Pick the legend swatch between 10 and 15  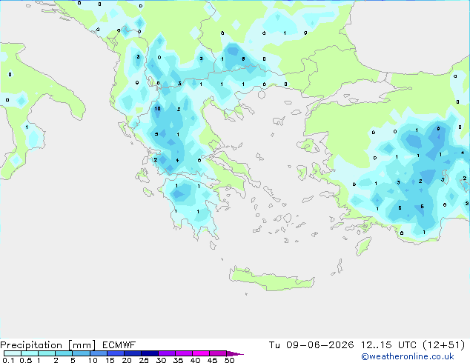coord(99,353)
